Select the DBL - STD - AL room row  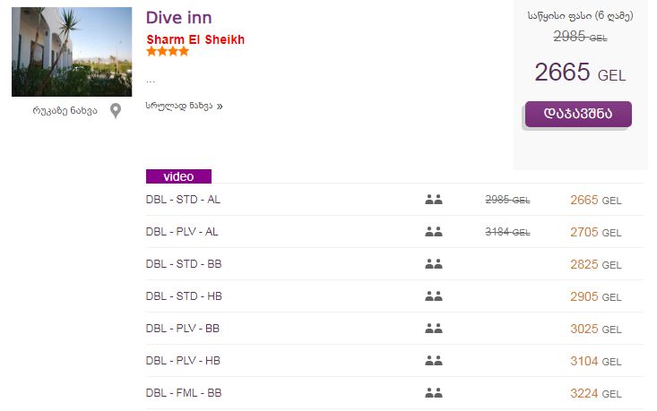(183, 200)
